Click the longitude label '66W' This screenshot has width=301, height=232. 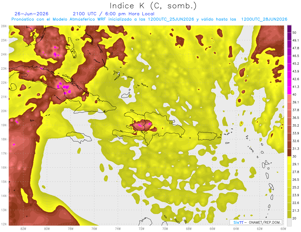point(212,228)
